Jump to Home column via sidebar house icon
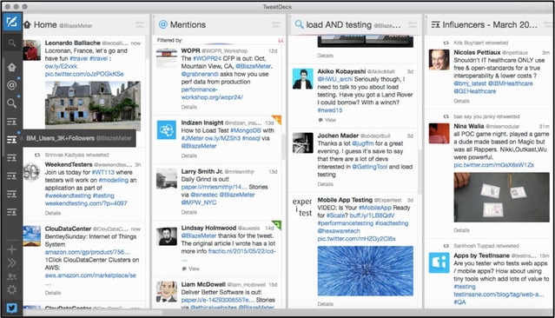The width and height of the screenshot is (555, 318). [11, 67]
